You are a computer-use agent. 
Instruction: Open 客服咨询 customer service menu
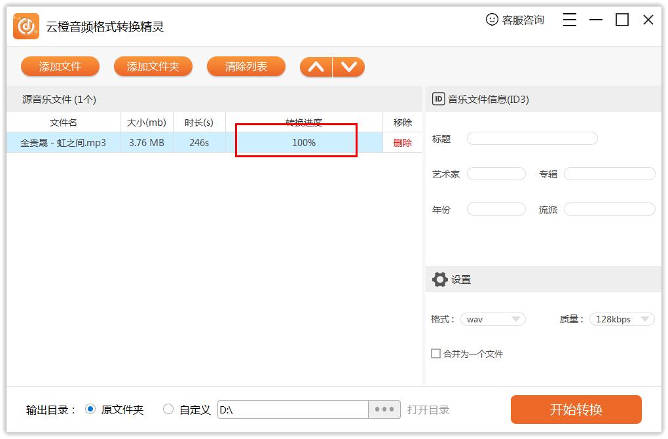click(521, 20)
